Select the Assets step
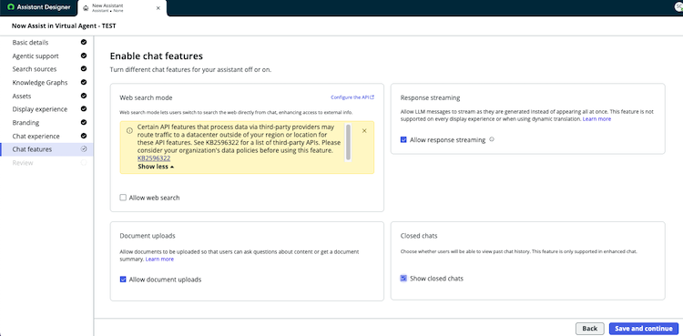 [46, 96]
